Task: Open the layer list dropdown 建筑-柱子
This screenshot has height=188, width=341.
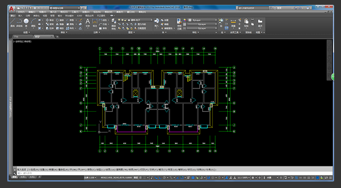Action: pos(135,20)
